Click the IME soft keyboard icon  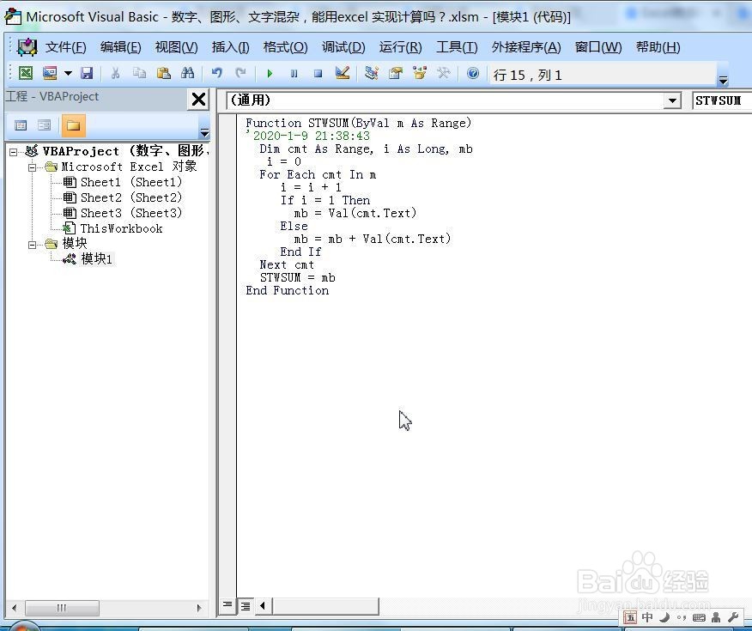click(x=699, y=617)
